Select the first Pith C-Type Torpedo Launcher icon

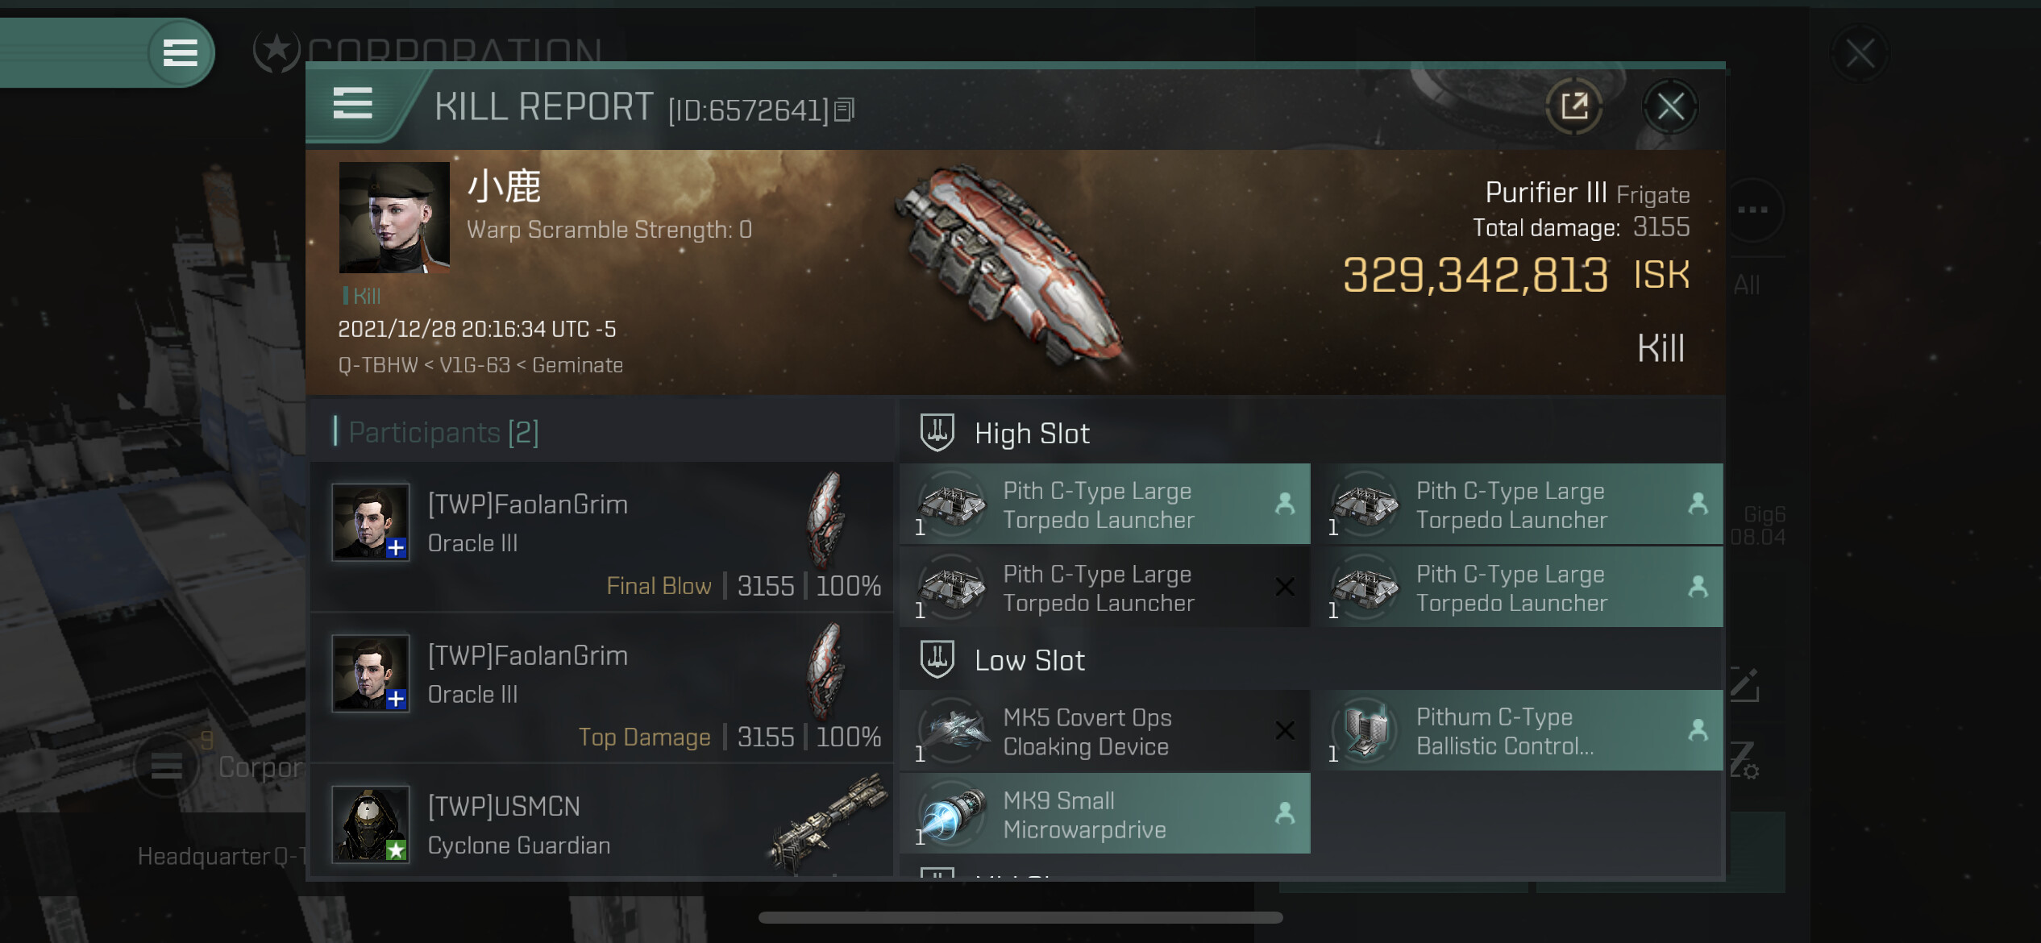tap(952, 505)
